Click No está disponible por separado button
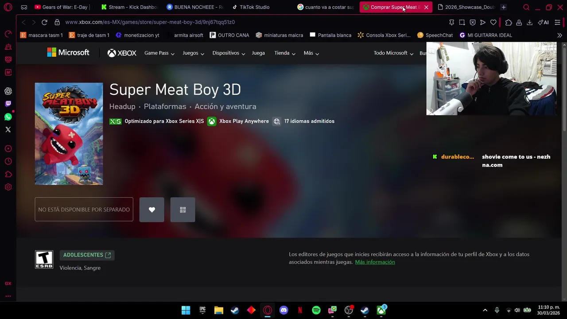This screenshot has width=567, height=319. coord(84,210)
